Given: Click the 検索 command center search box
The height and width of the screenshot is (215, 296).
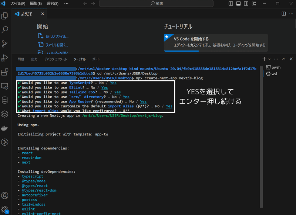Looking at the screenshot, I should pos(156,4).
